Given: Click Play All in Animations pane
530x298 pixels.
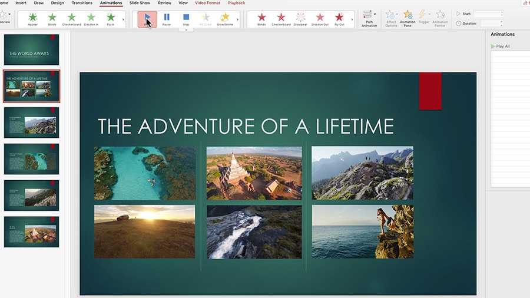Looking at the screenshot, I should 500,47.
